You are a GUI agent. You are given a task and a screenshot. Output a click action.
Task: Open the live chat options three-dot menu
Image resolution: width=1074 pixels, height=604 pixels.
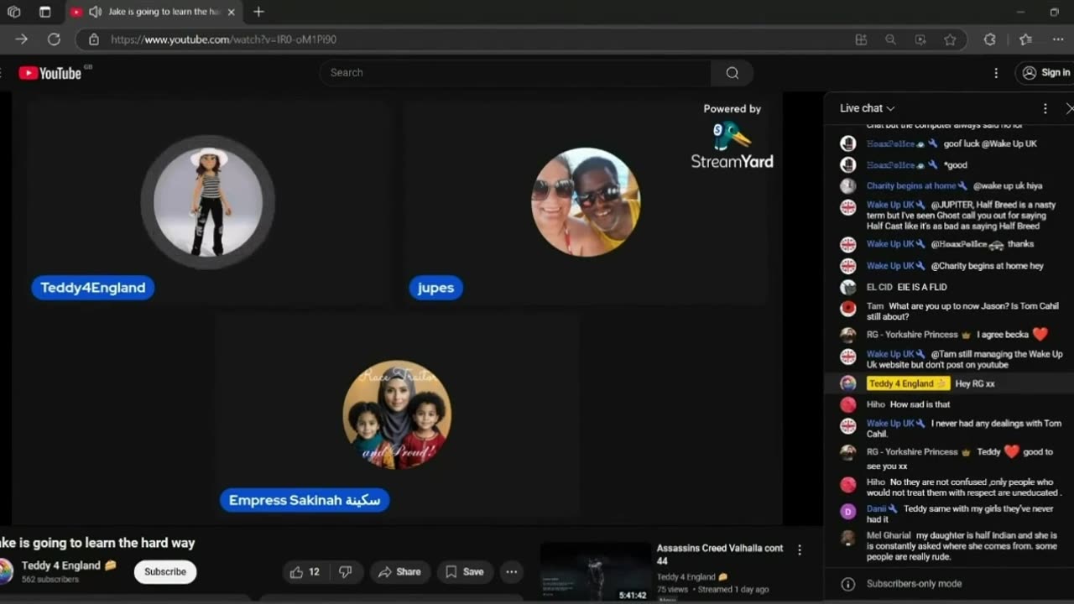click(x=1045, y=108)
